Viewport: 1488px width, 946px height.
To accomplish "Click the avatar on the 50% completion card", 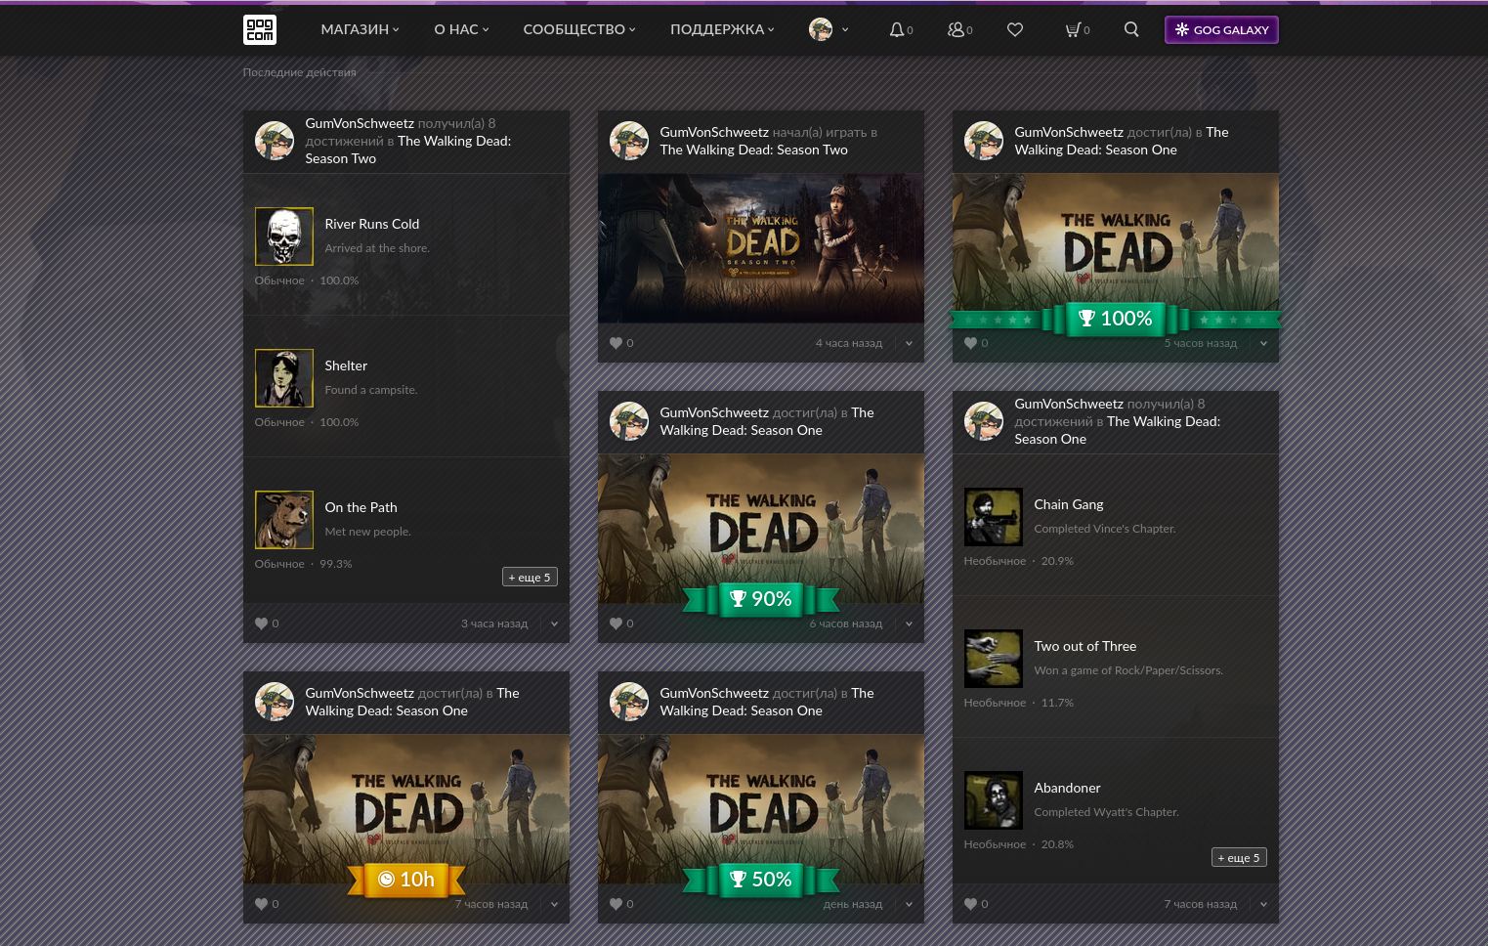I will (x=629, y=702).
